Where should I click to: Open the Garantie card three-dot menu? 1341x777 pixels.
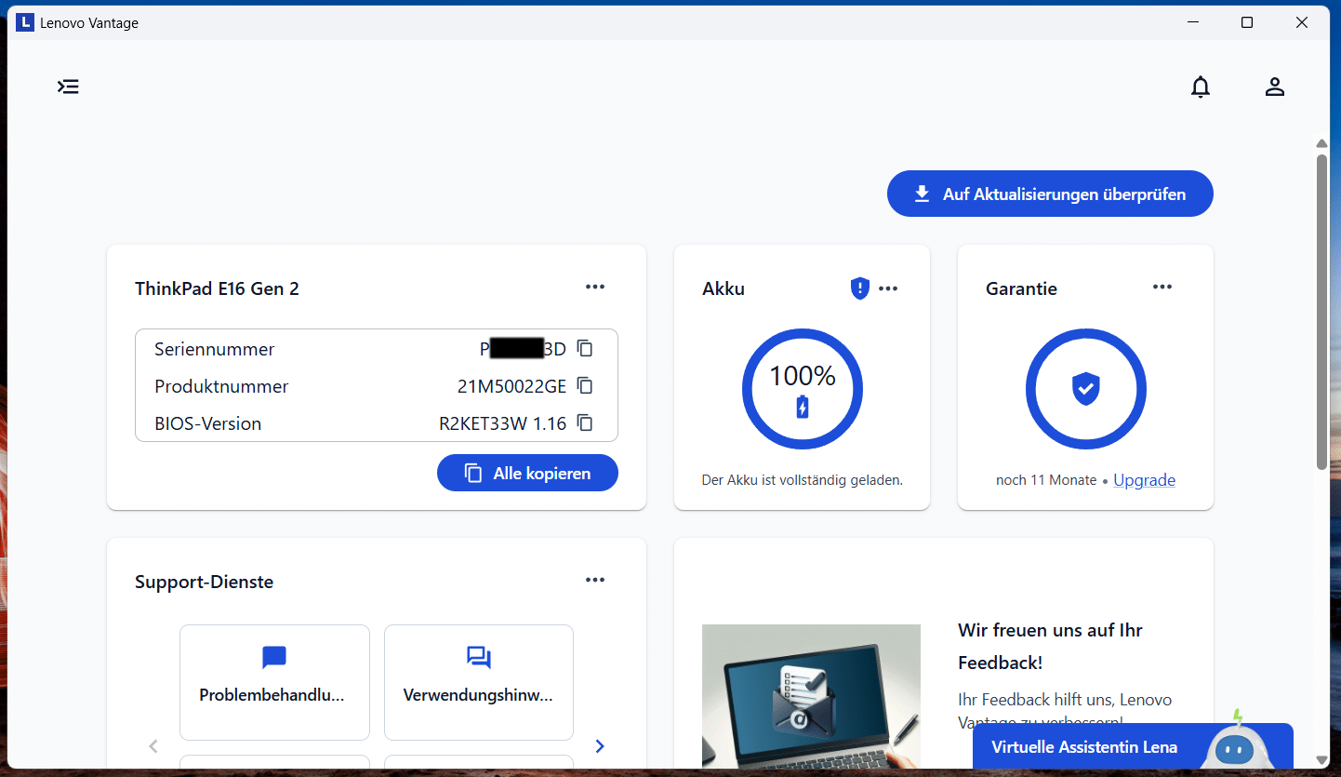pos(1162,287)
